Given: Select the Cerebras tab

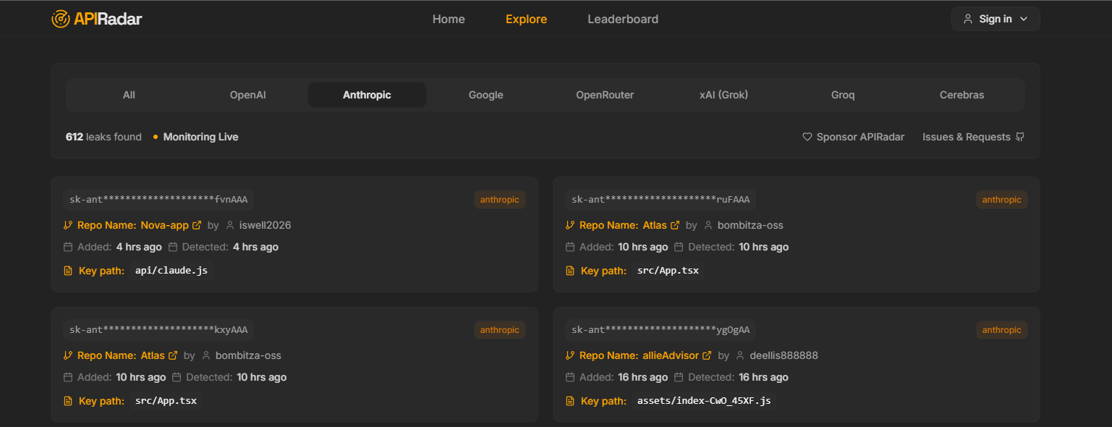Looking at the screenshot, I should point(962,95).
